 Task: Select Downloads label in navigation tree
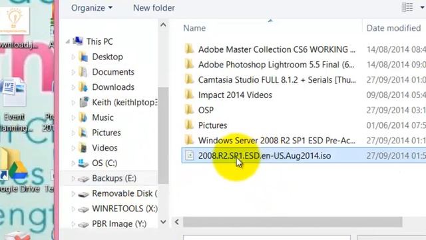[113, 87]
